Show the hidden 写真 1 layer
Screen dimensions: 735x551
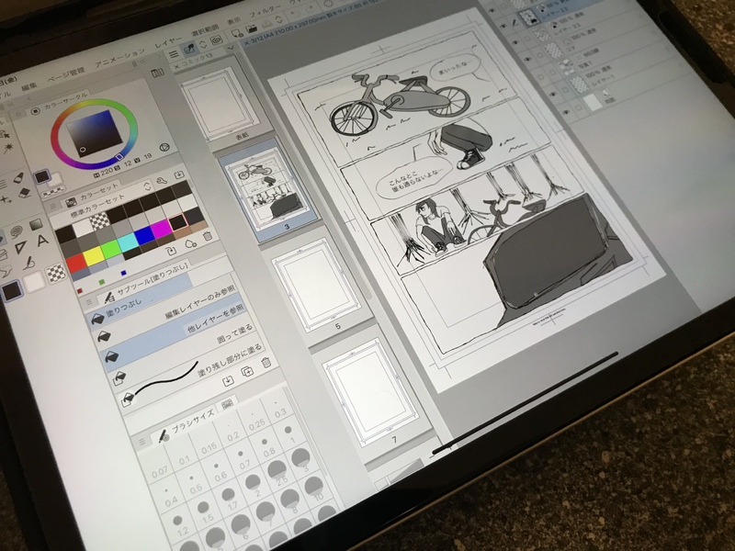(x=540, y=77)
